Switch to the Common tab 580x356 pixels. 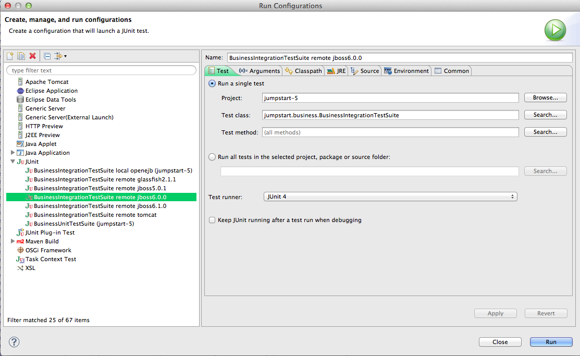point(452,71)
